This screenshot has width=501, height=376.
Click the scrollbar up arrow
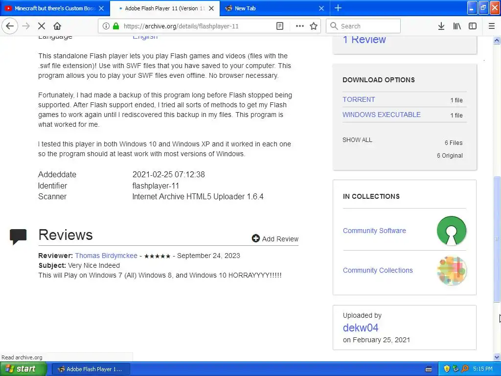click(x=497, y=41)
